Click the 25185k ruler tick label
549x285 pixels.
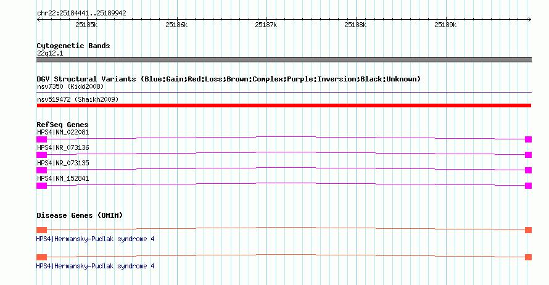click(86, 25)
